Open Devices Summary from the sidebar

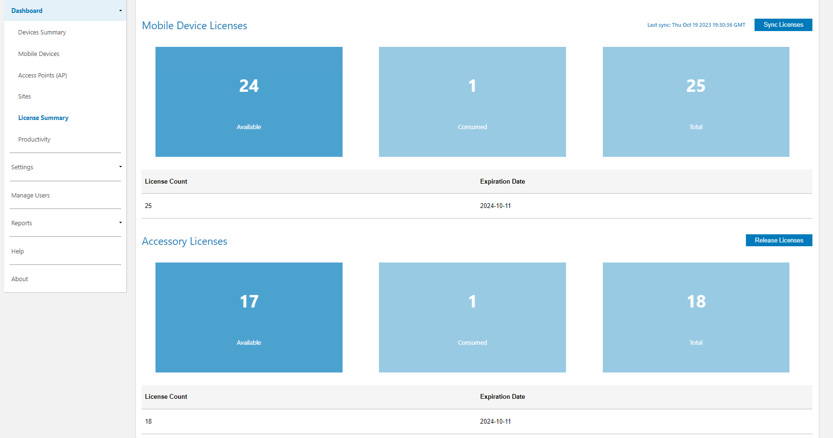tap(42, 32)
